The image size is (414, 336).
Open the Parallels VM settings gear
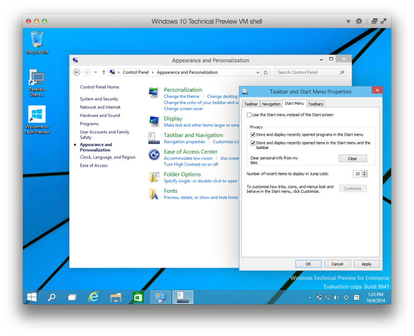(x=359, y=21)
